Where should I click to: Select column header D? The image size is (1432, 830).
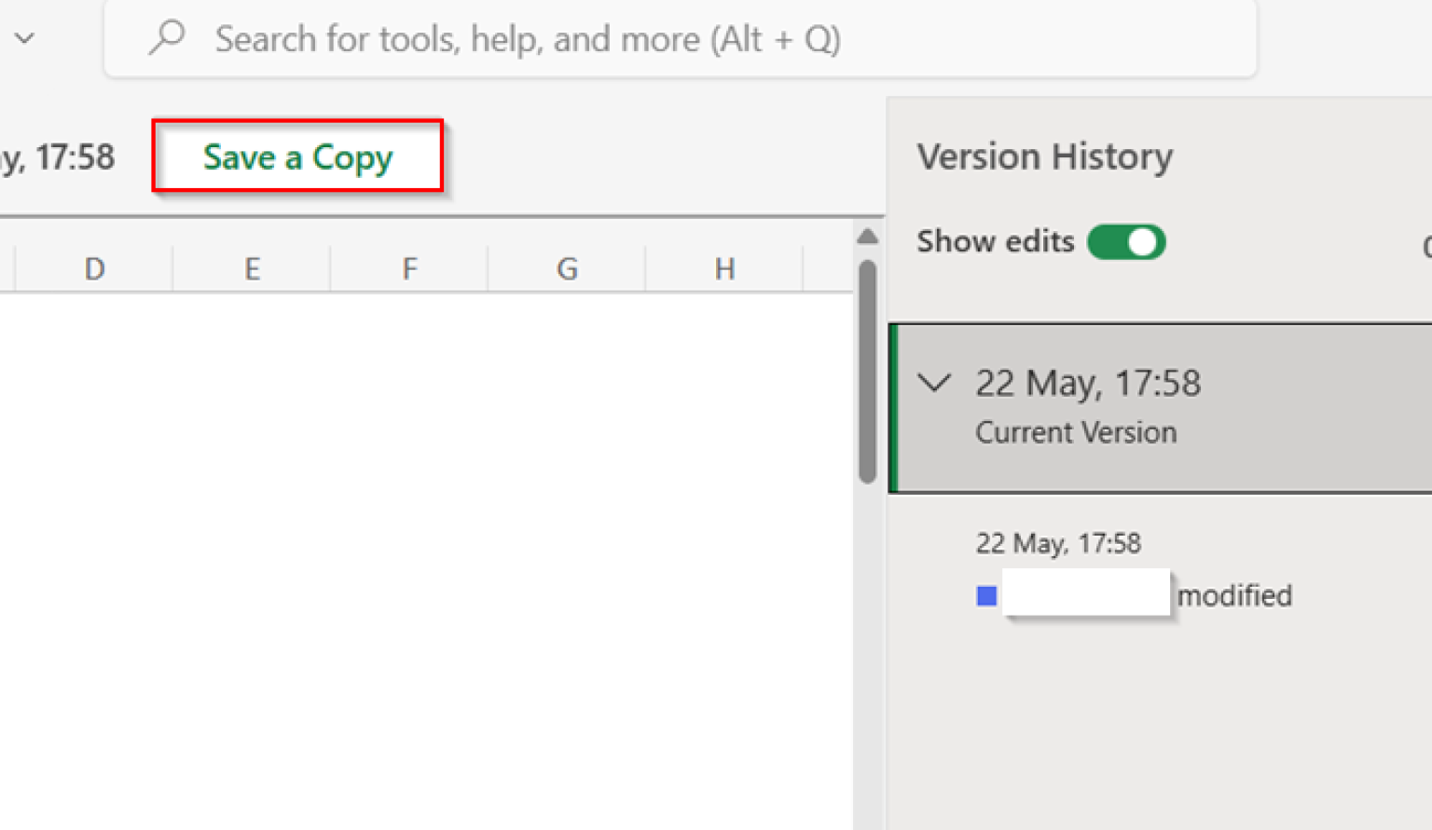pyautogui.click(x=93, y=268)
